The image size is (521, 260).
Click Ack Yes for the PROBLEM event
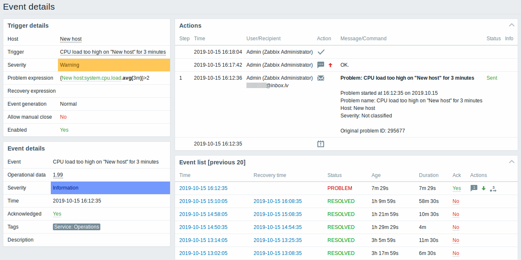457,188
